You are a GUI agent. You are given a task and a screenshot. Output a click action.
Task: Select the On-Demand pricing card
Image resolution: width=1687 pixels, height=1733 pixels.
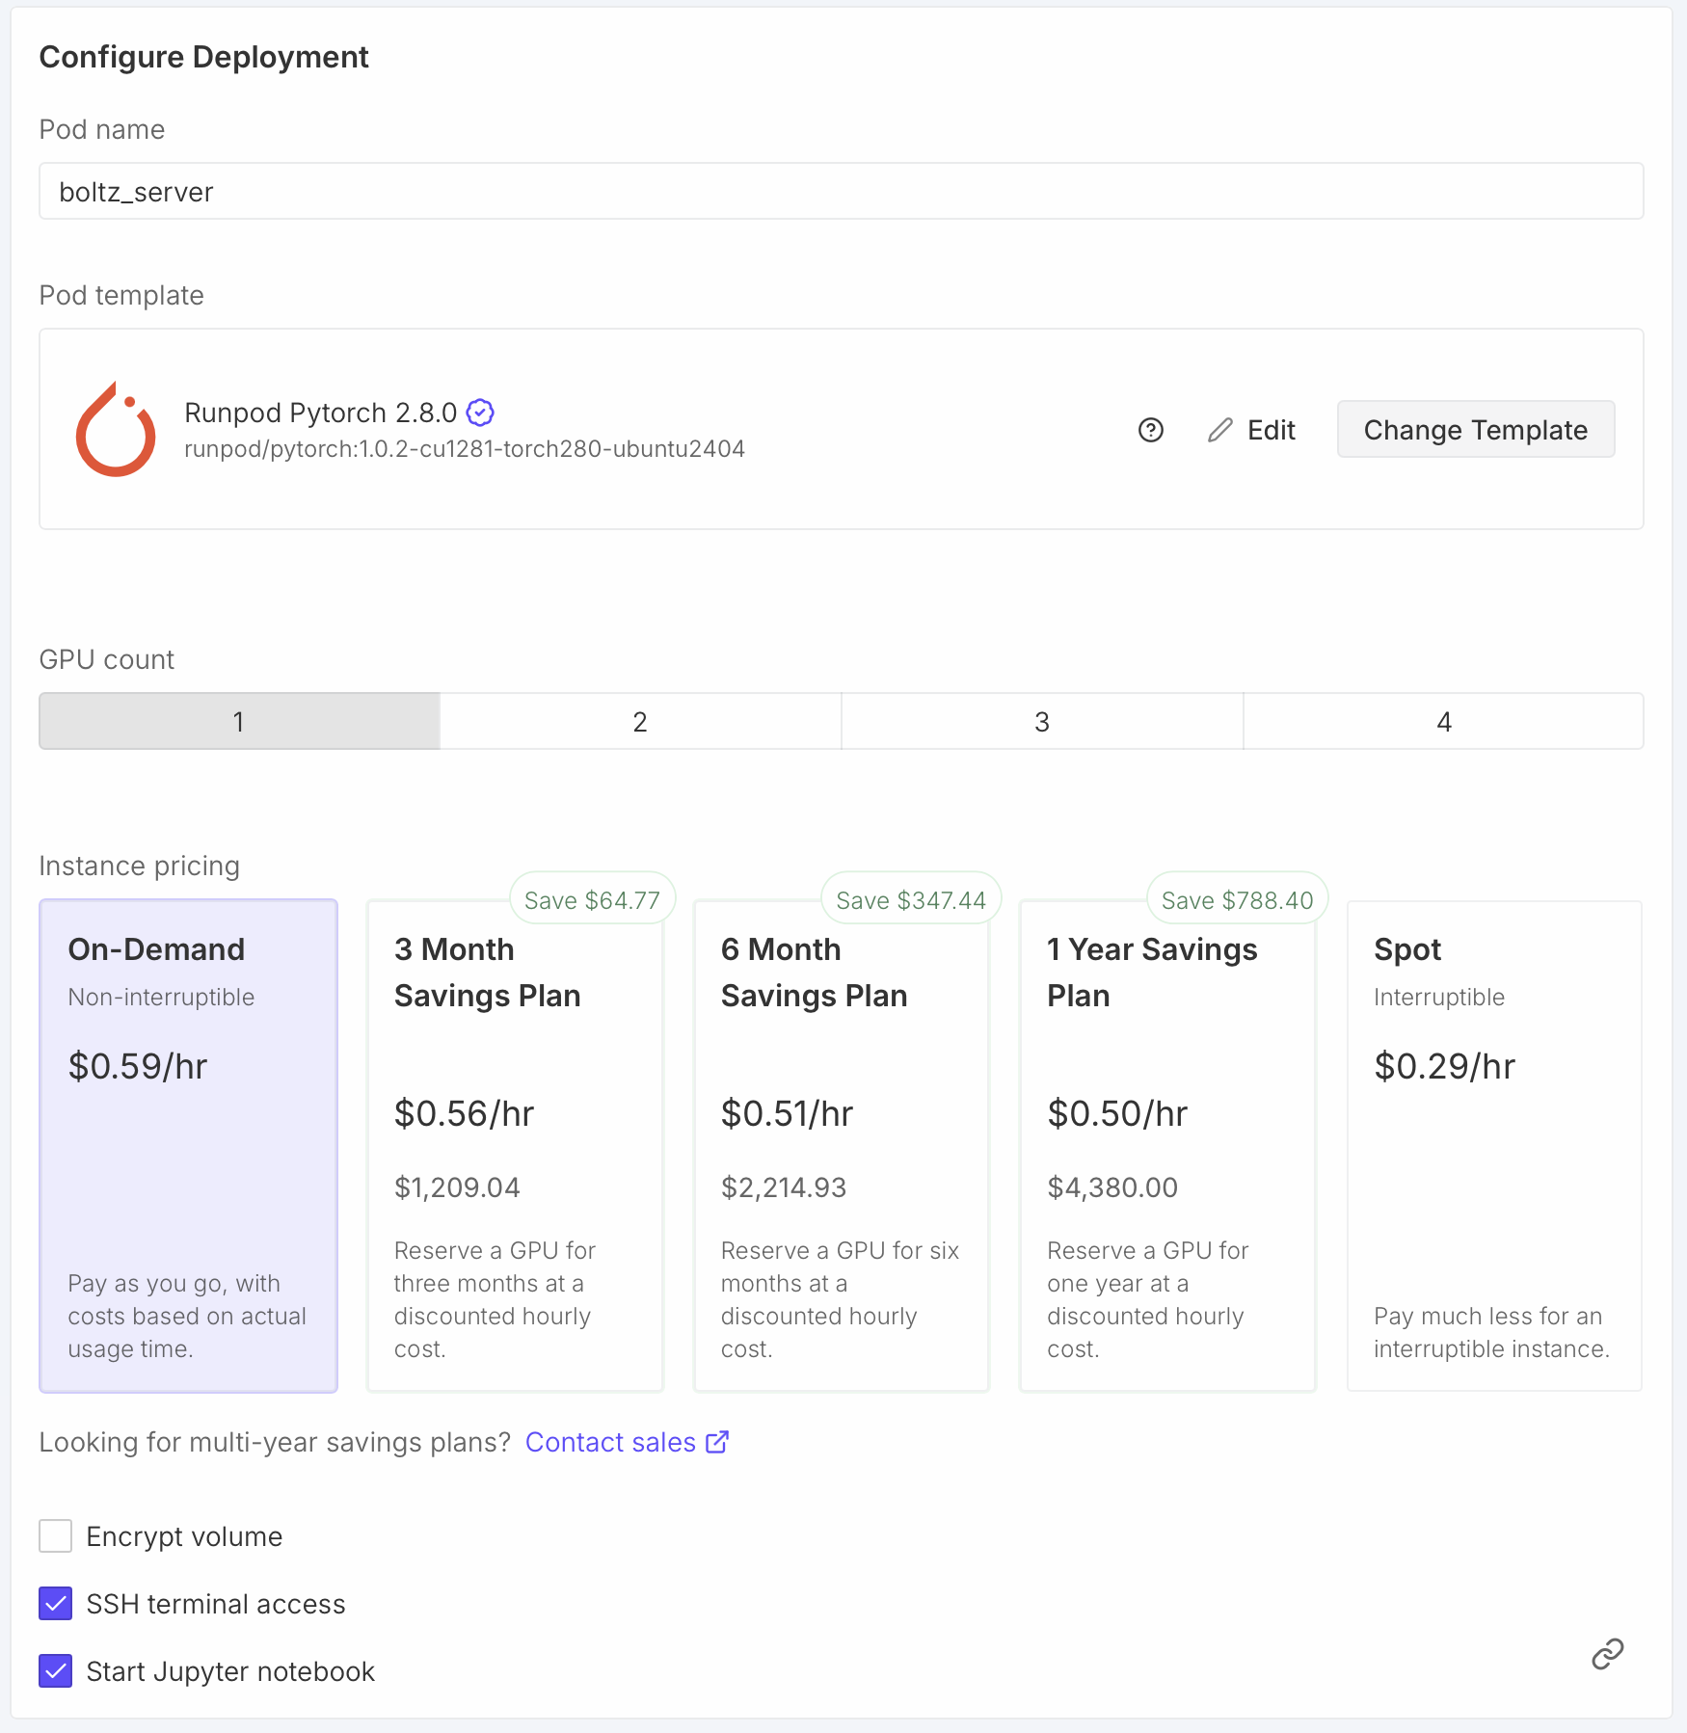point(188,1145)
